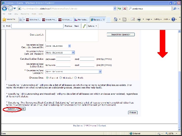Click the RSS feeds icon
The height and width of the screenshot is (136, 182).
coord(124,20)
